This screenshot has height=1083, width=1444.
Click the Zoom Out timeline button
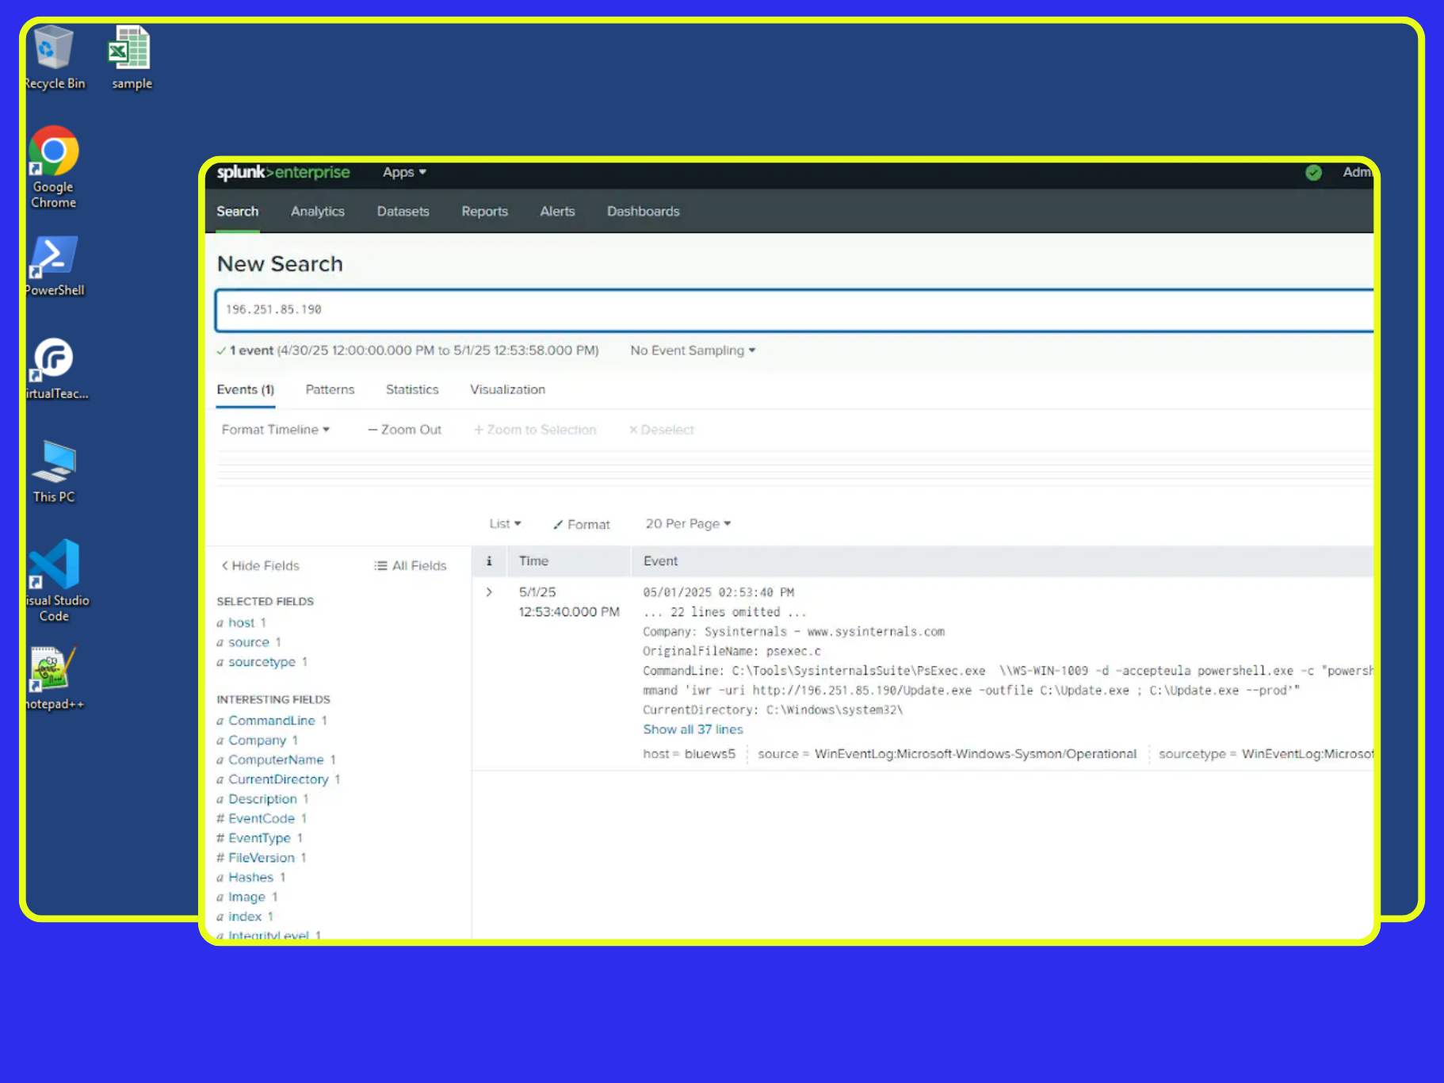404,429
